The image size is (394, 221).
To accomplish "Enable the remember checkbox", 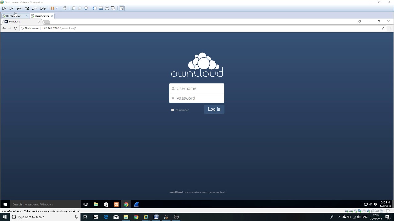I will click(173, 110).
